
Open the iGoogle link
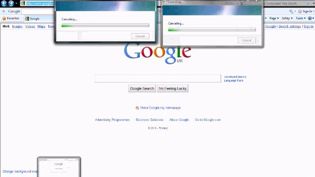[270, 26]
